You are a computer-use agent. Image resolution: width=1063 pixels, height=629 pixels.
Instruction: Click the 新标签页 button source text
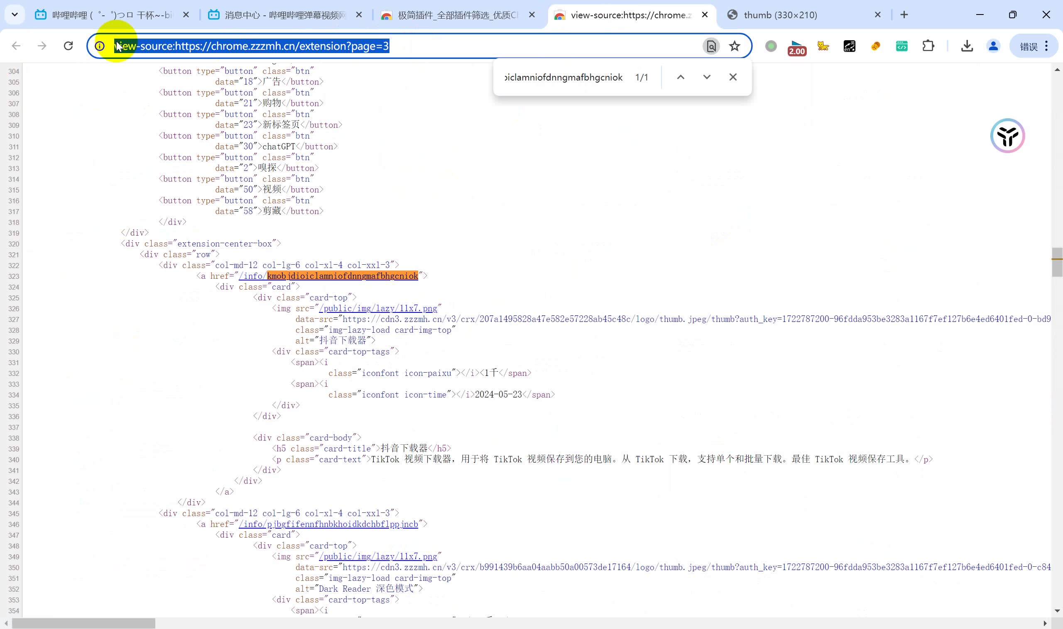(x=281, y=125)
